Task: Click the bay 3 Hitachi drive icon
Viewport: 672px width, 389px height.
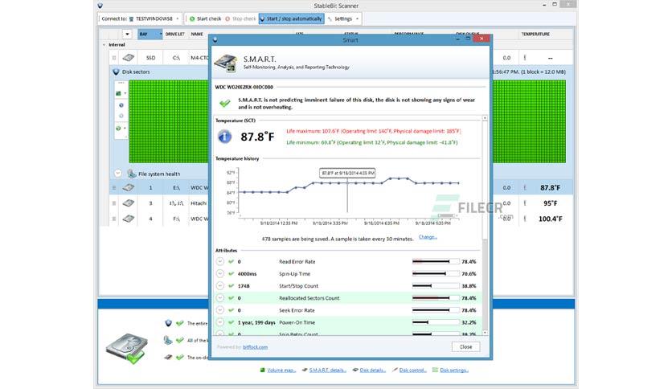Action: pos(128,203)
